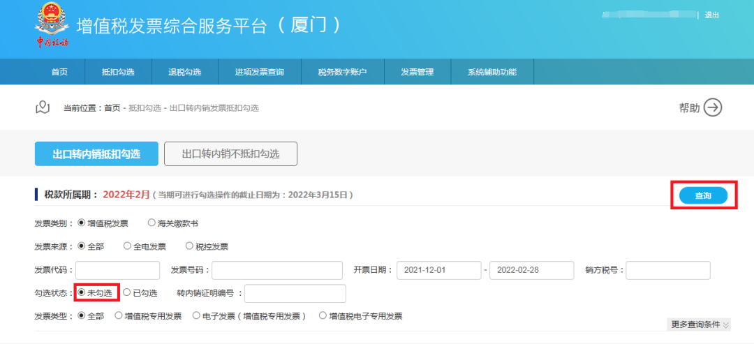Choose 增值税电子专用发票 invoice type
754x344 pixels.
(323, 316)
